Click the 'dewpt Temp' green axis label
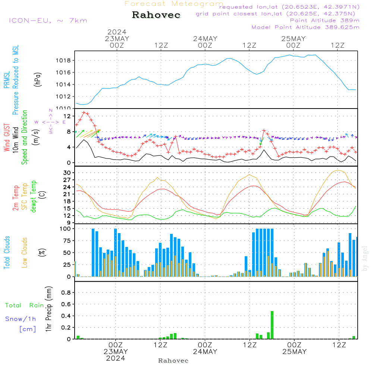Image resolution: width=373 pixels, height=373 pixels. tap(33, 196)
